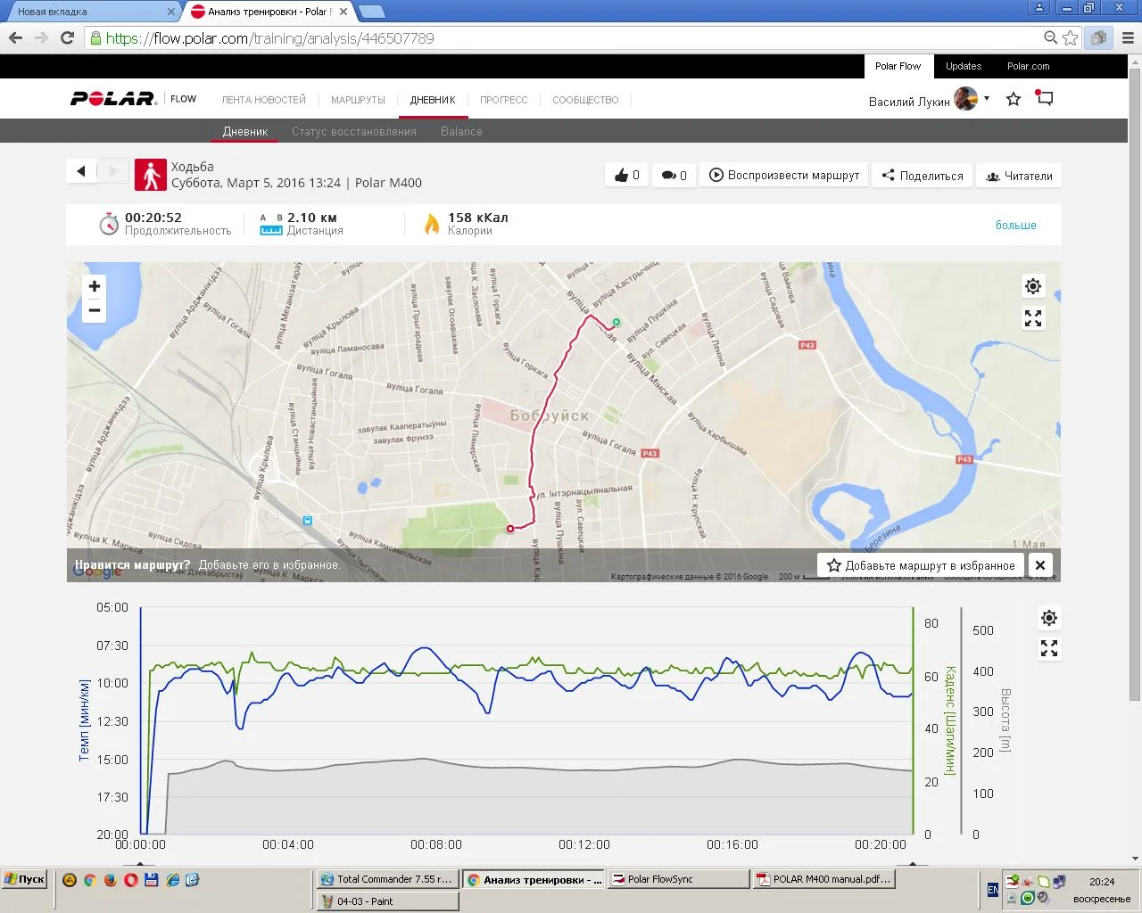Click the graph timeline start handle
The width and height of the screenshot is (1142, 913).
point(139,864)
